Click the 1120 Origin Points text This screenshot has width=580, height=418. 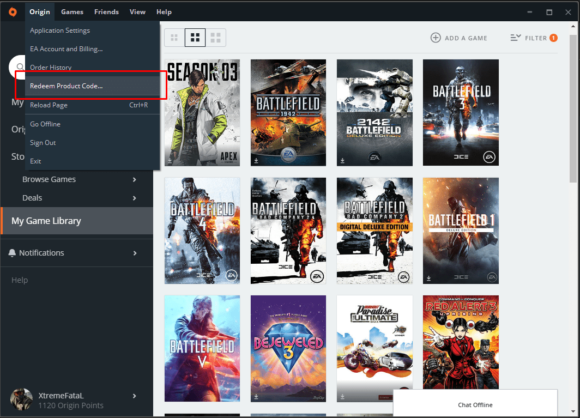[71, 405]
